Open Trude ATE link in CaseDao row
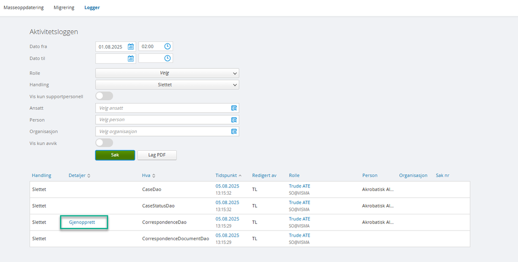Image resolution: width=518 pixels, height=262 pixels. click(300, 186)
